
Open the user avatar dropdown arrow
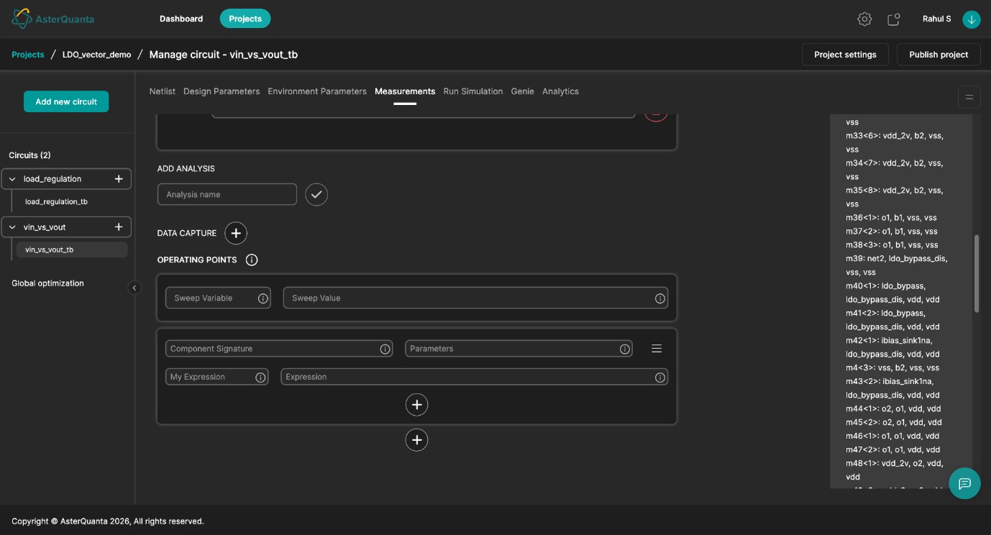(972, 19)
